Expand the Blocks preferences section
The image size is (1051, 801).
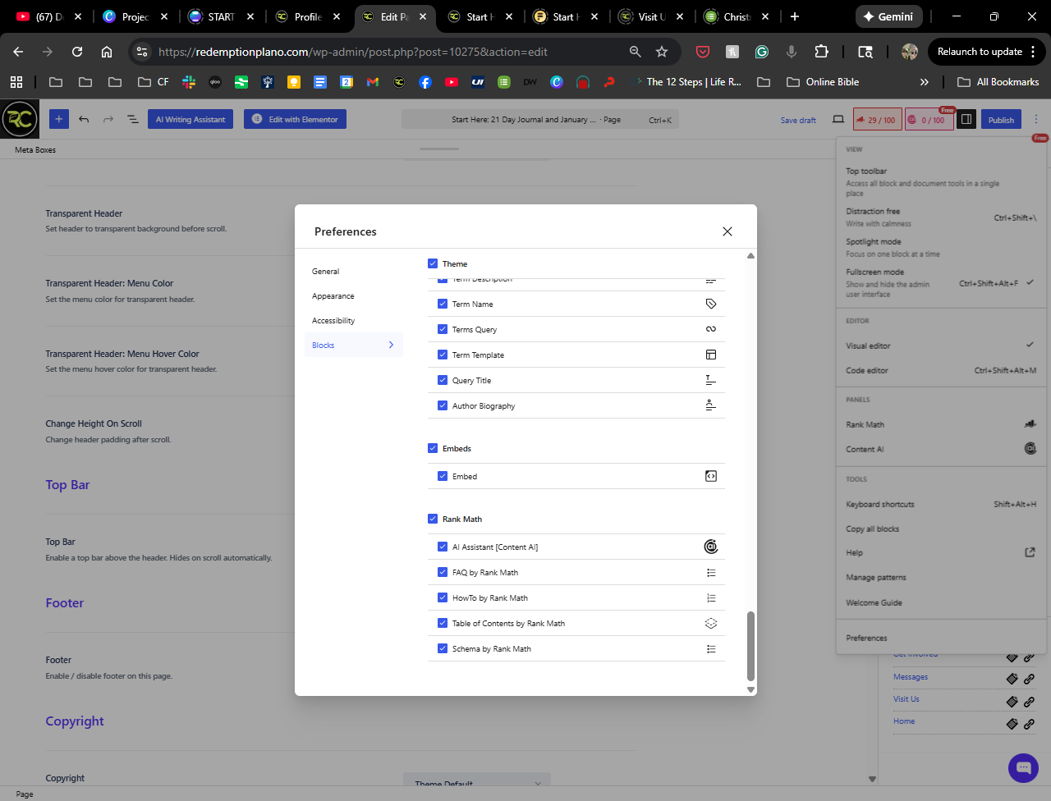point(353,345)
